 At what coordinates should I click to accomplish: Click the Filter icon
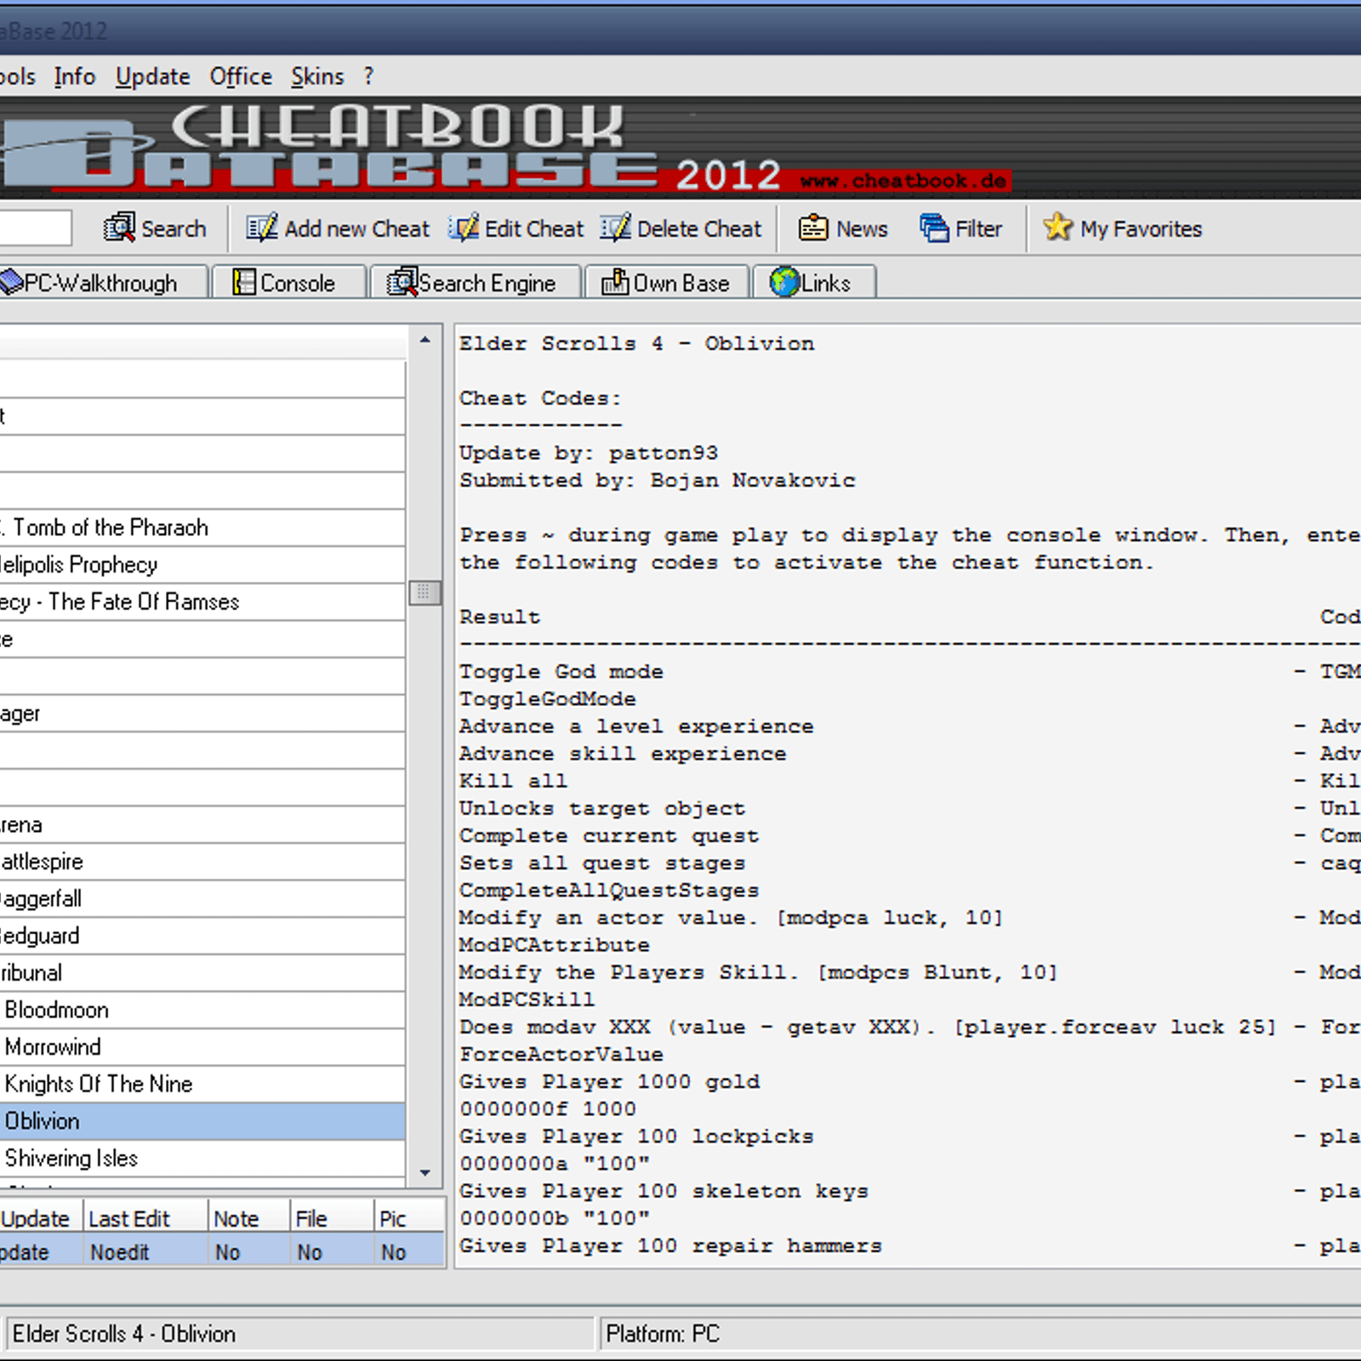point(934,228)
